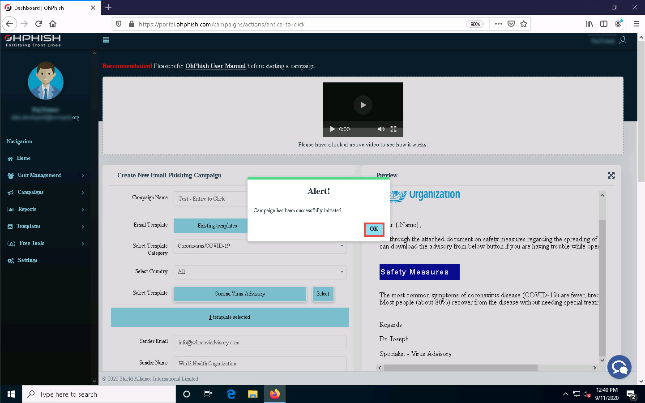Open the Firefox application menu

(x=636, y=24)
